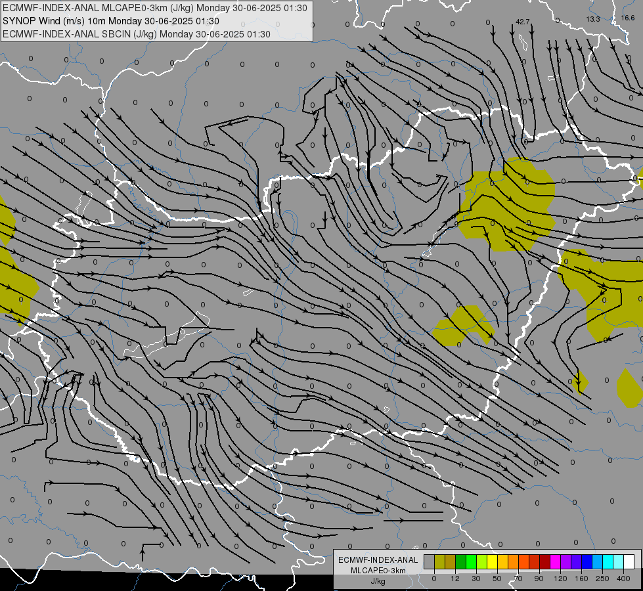The height and width of the screenshot is (591, 643).
Task: Click the orange-red swatch after 70
Action: click(523, 561)
